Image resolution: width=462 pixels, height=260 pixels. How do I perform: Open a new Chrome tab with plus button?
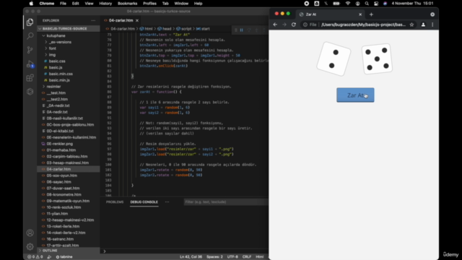[371, 14]
